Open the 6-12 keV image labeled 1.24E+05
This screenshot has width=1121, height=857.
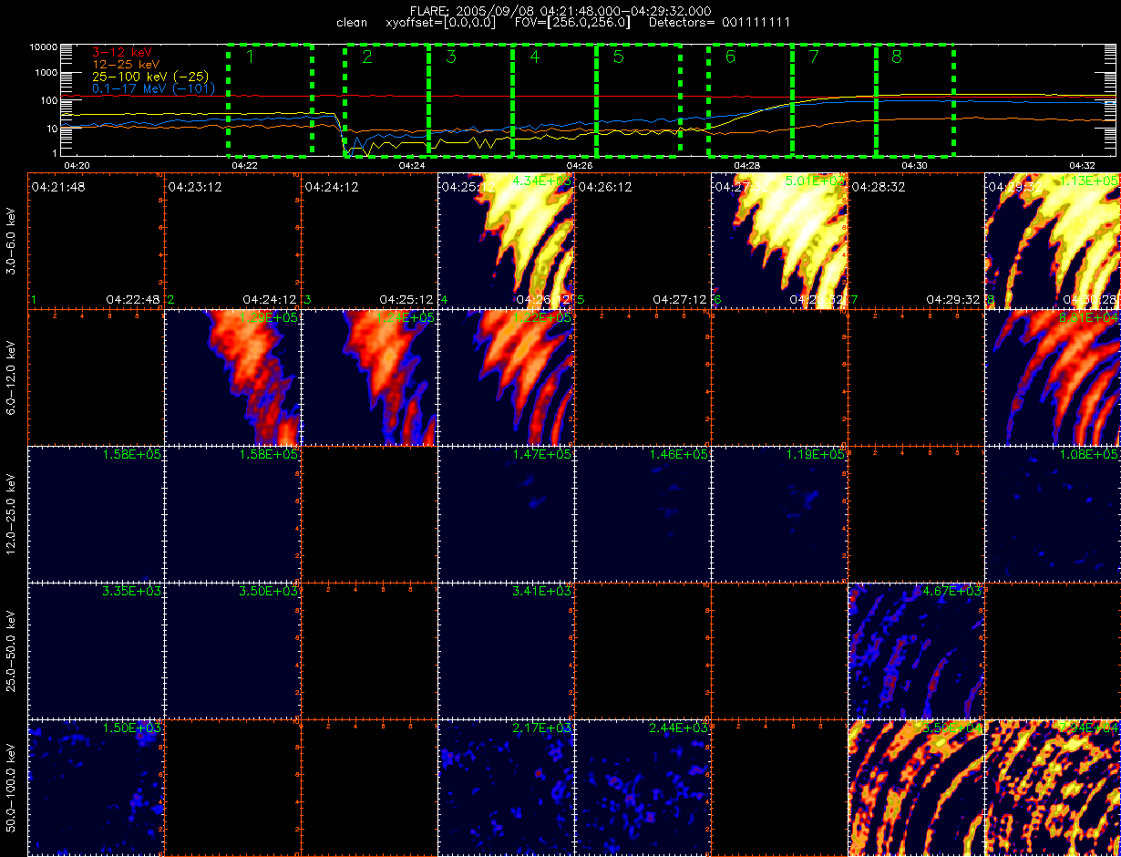pyautogui.click(x=369, y=377)
